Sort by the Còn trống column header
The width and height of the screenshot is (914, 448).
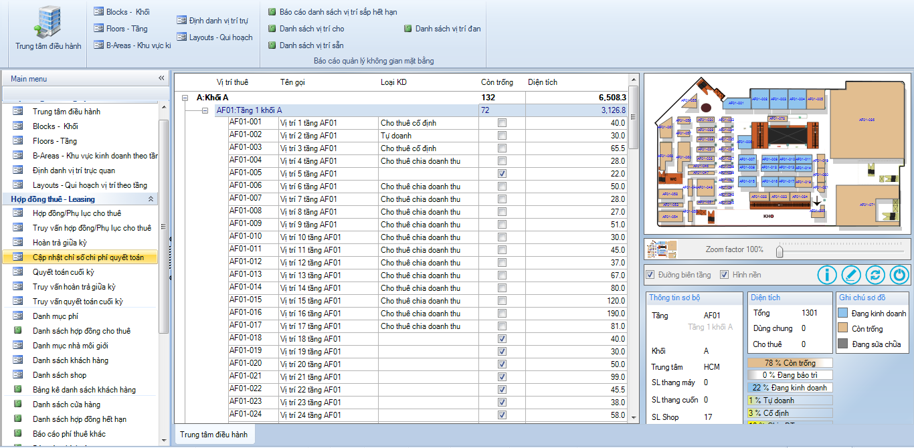click(497, 82)
